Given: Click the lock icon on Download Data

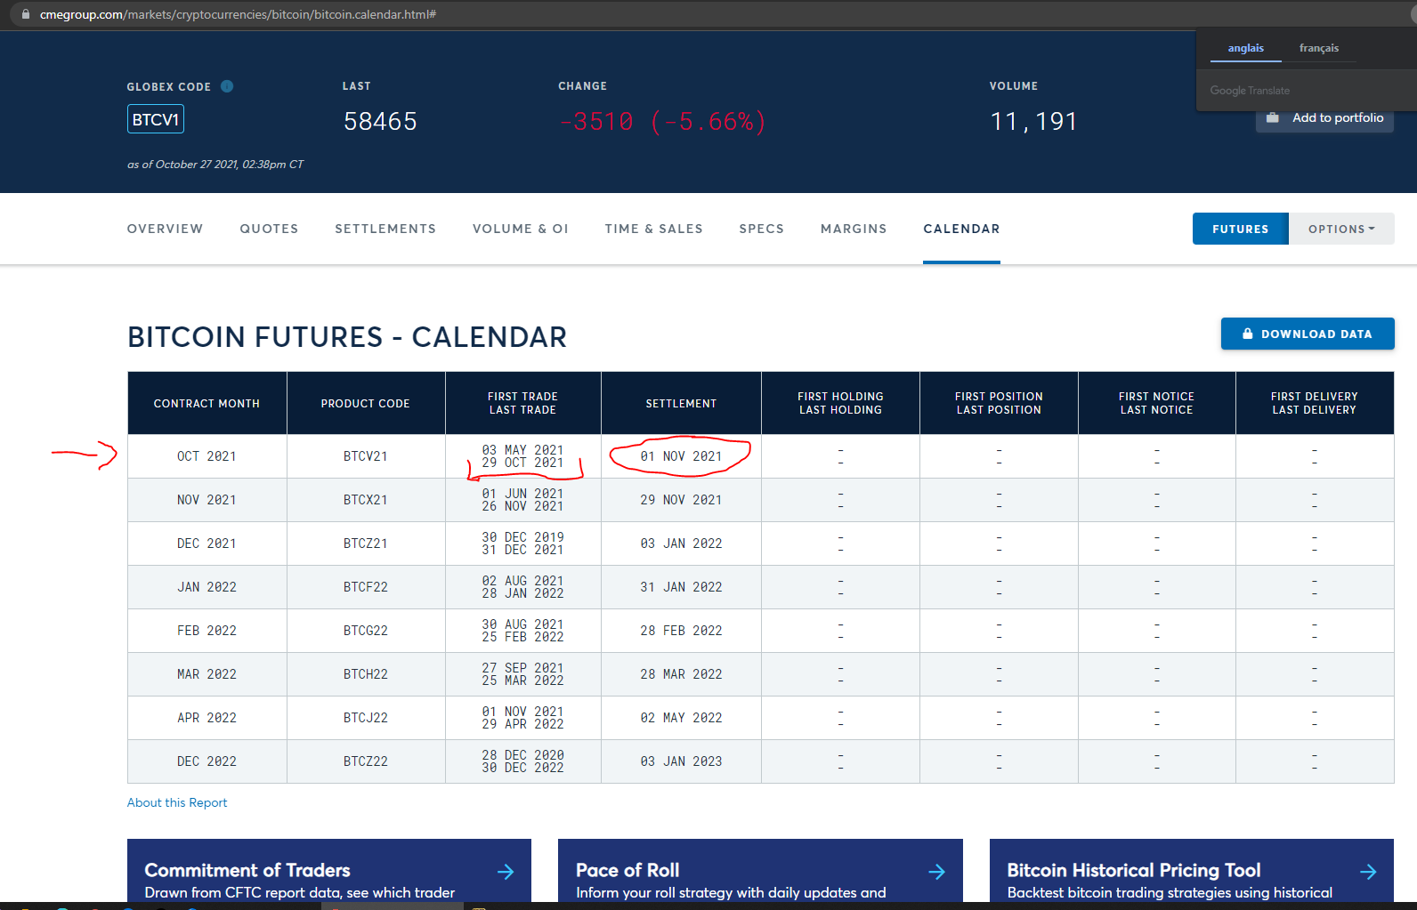Looking at the screenshot, I should (1248, 334).
